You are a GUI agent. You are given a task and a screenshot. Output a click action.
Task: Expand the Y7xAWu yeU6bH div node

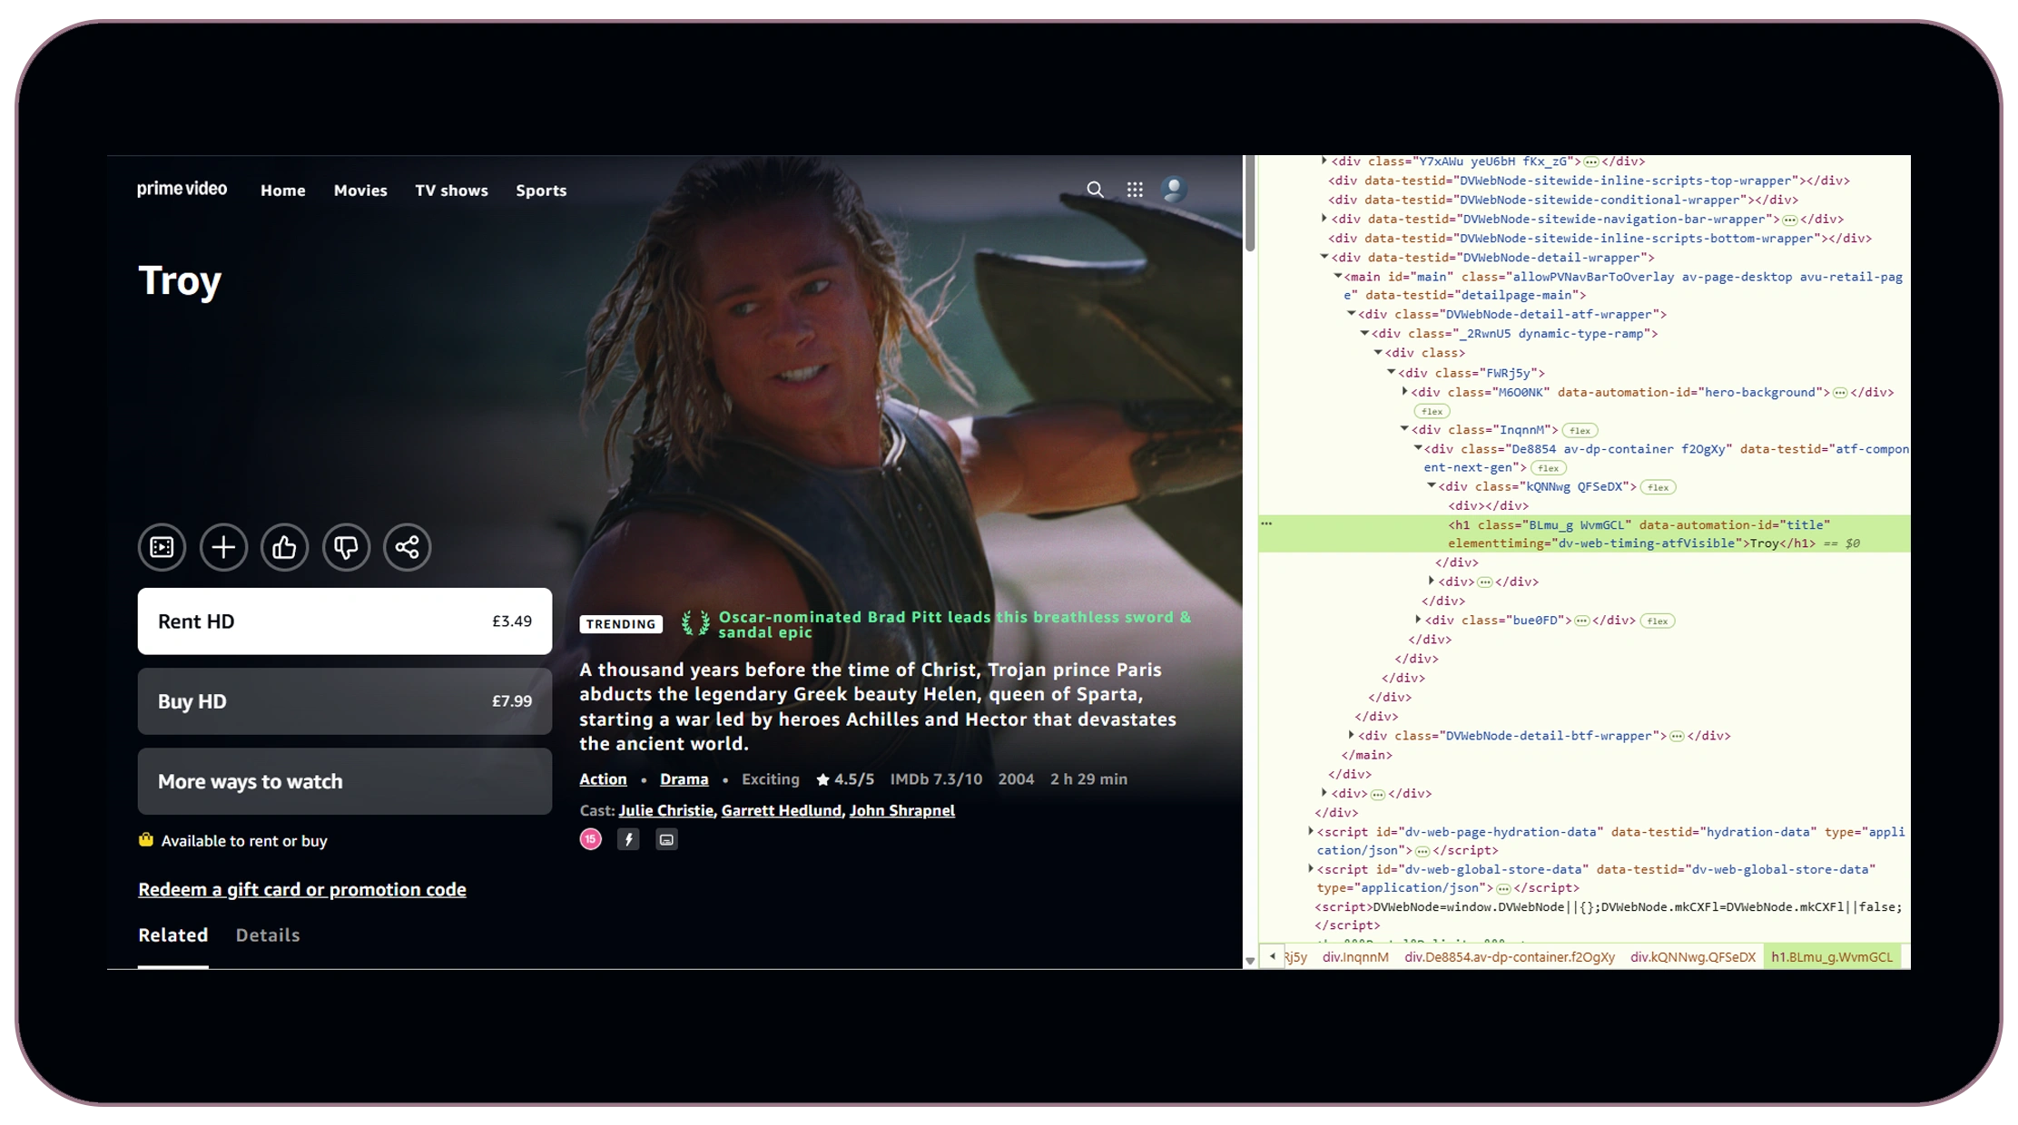(x=1324, y=161)
